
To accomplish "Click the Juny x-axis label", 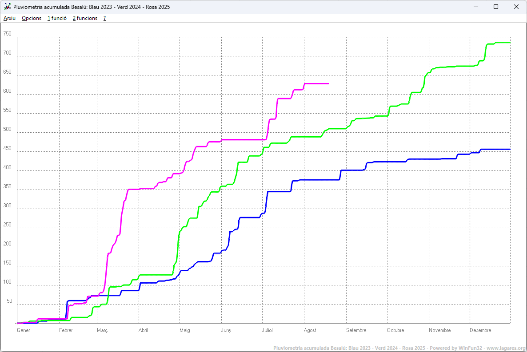I will 226,330.
